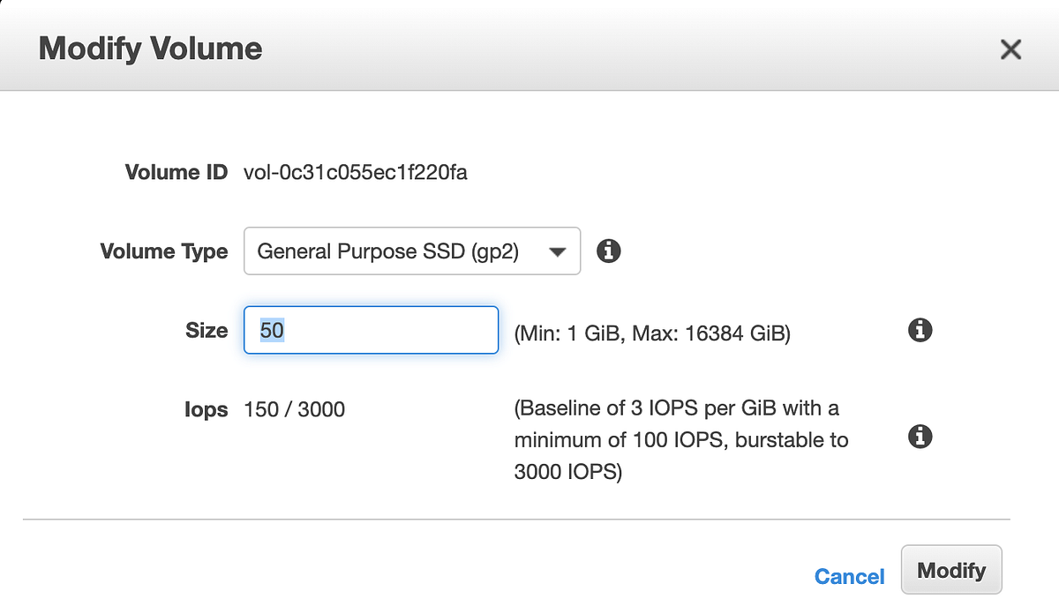Confirm volume changes with Modify

pos(951,570)
